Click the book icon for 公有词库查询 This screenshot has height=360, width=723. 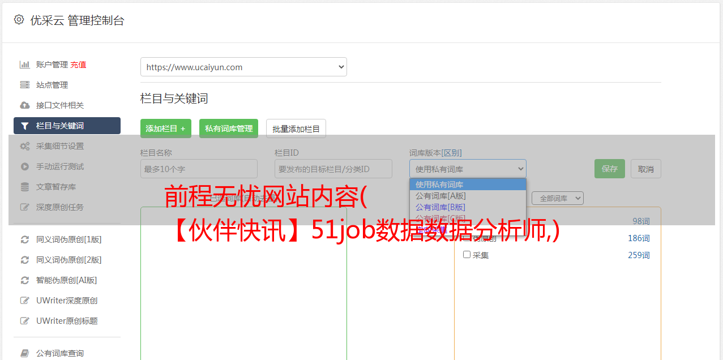[x=25, y=353]
